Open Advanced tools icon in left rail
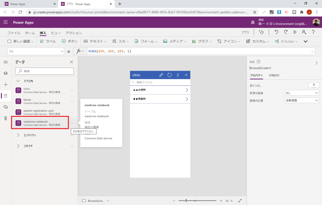 pos(6,118)
